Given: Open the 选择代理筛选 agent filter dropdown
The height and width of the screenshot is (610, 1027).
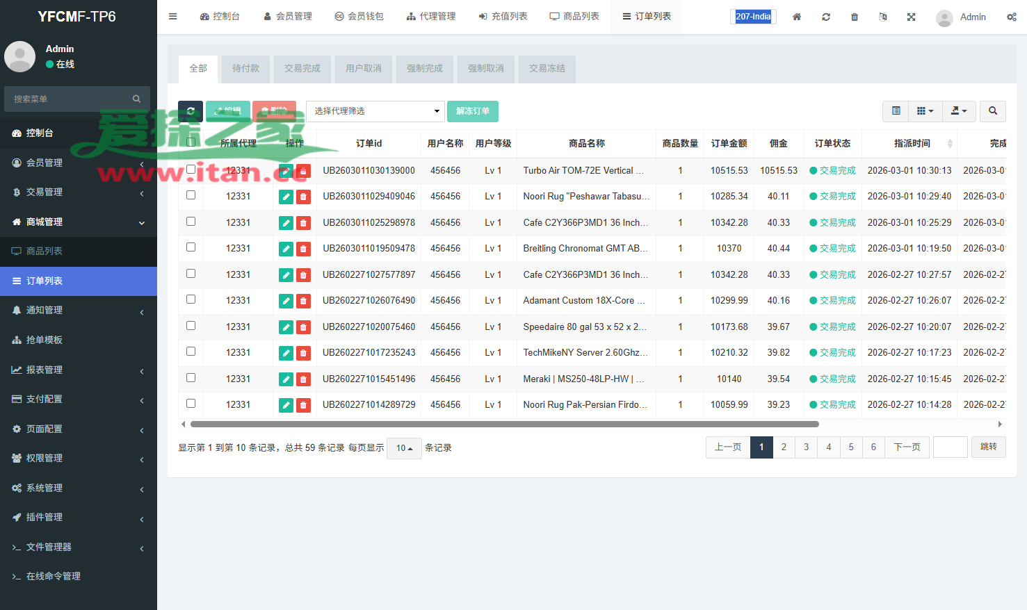Looking at the screenshot, I should coord(375,111).
